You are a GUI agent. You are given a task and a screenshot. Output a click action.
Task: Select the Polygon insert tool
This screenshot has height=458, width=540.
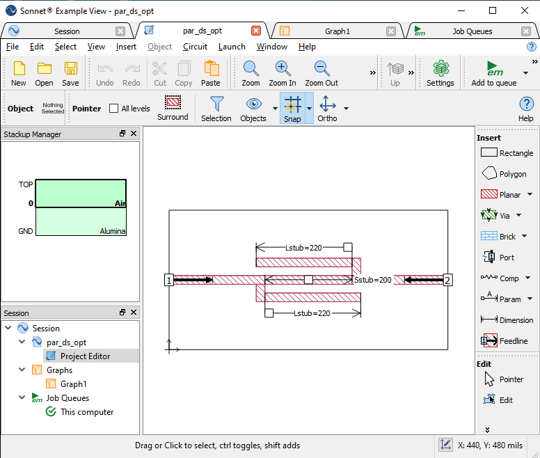click(x=503, y=173)
